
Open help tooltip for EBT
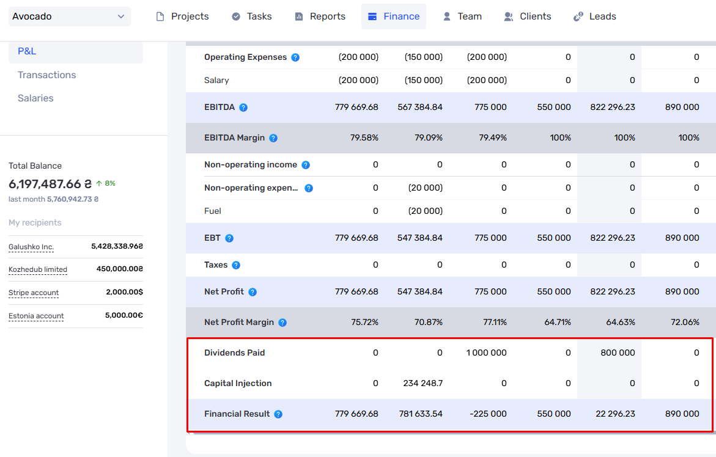pyautogui.click(x=229, y=238)
